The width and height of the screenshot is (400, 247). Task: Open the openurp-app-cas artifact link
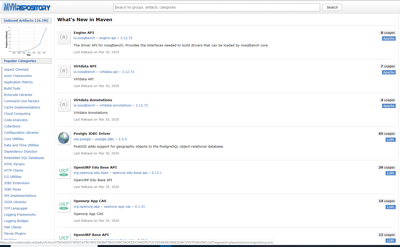[117, 207]
